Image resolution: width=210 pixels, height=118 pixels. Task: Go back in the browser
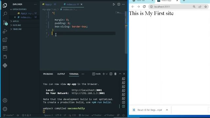(133, 7)
